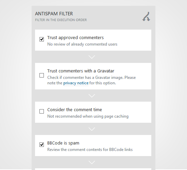
Task: Click the Not recommended when using page caching text
Action: [x=88, y=116]
